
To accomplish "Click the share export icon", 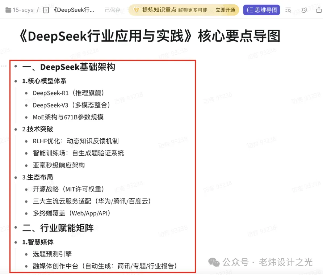I will pos(319,10).
